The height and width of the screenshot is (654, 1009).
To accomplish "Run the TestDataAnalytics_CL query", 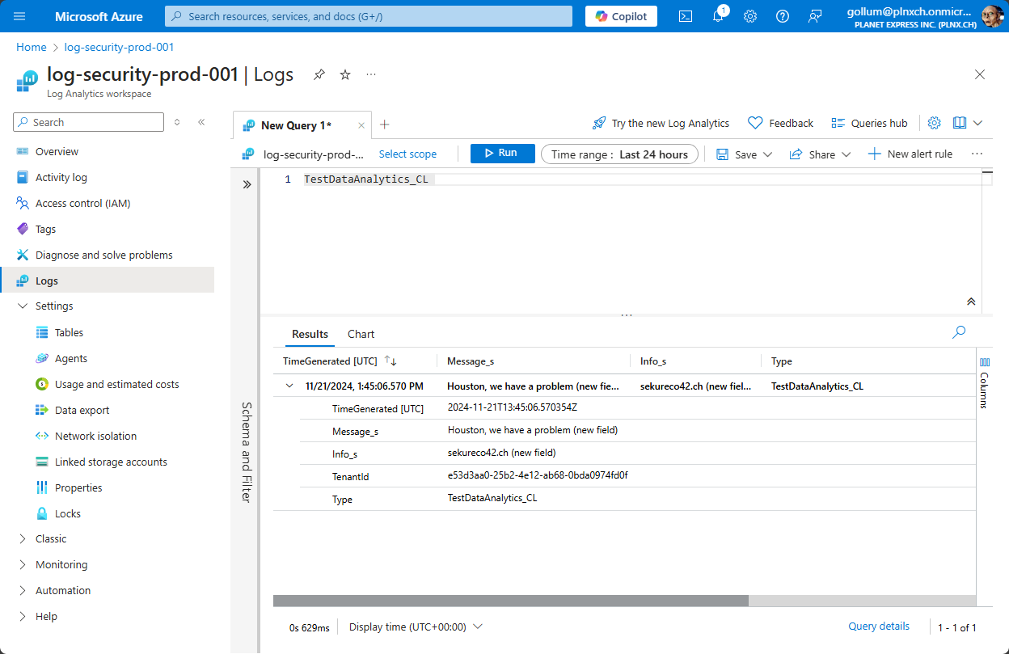I will [x=502, y=154].
